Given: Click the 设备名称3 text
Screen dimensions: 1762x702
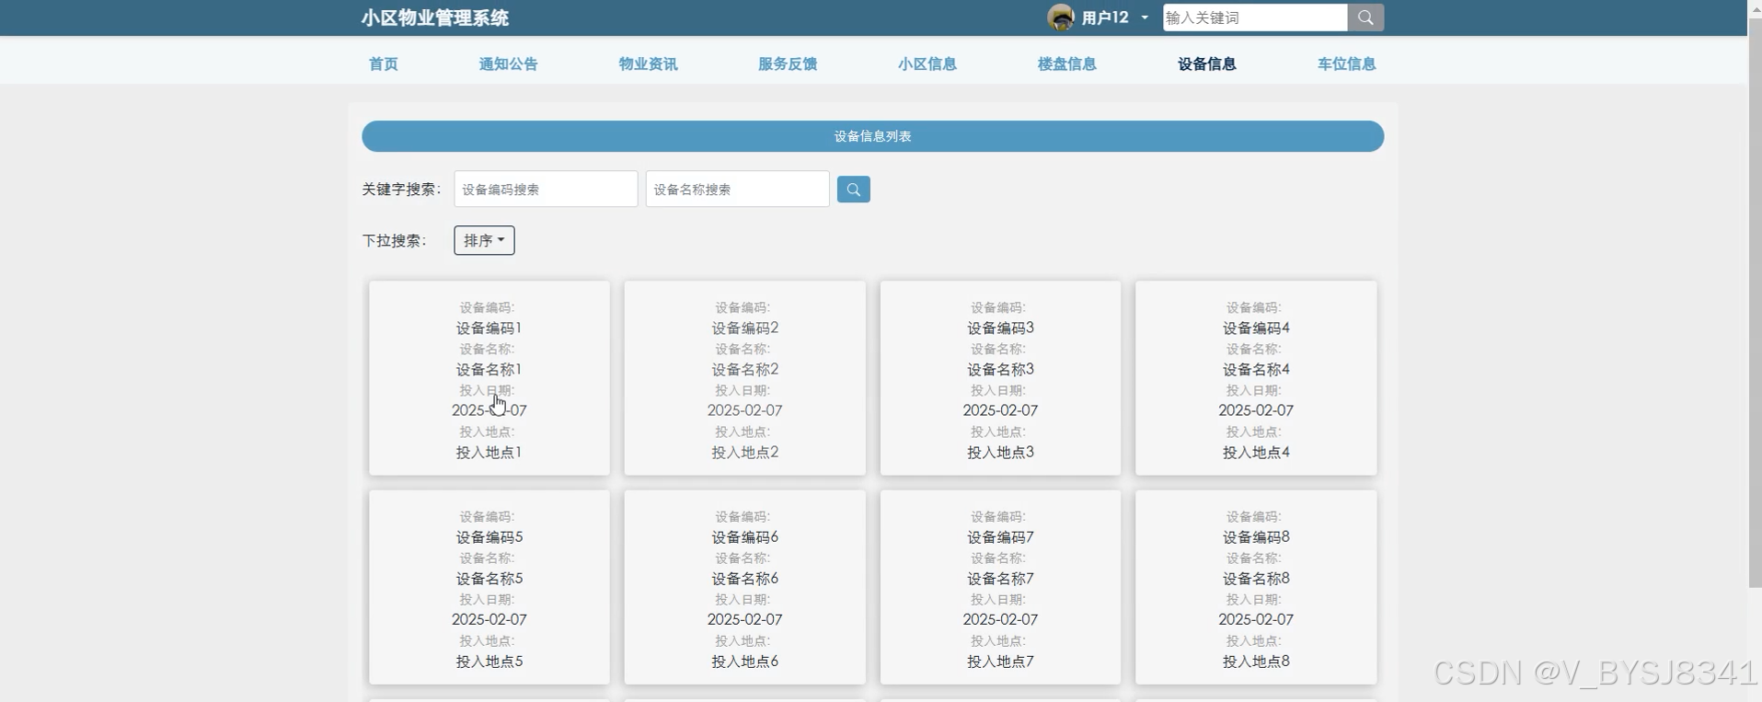Looking at the screenshot, I should tap(1000, 369).
